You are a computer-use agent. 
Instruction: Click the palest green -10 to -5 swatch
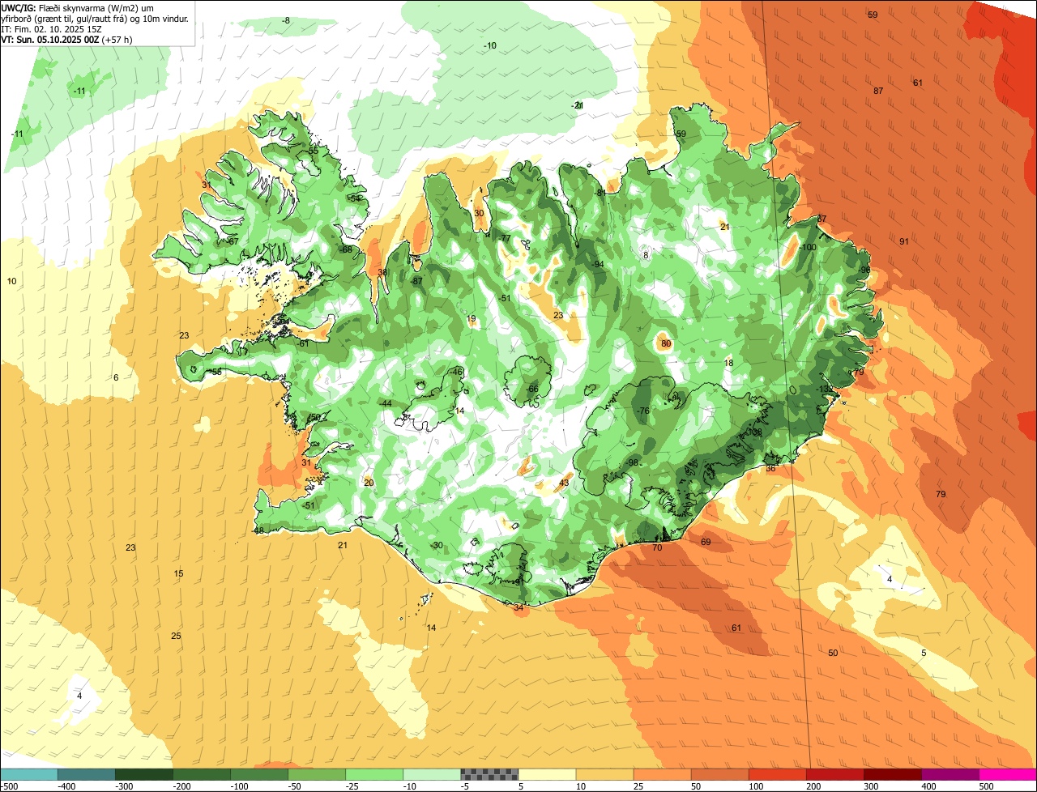(x=431, y=774)
